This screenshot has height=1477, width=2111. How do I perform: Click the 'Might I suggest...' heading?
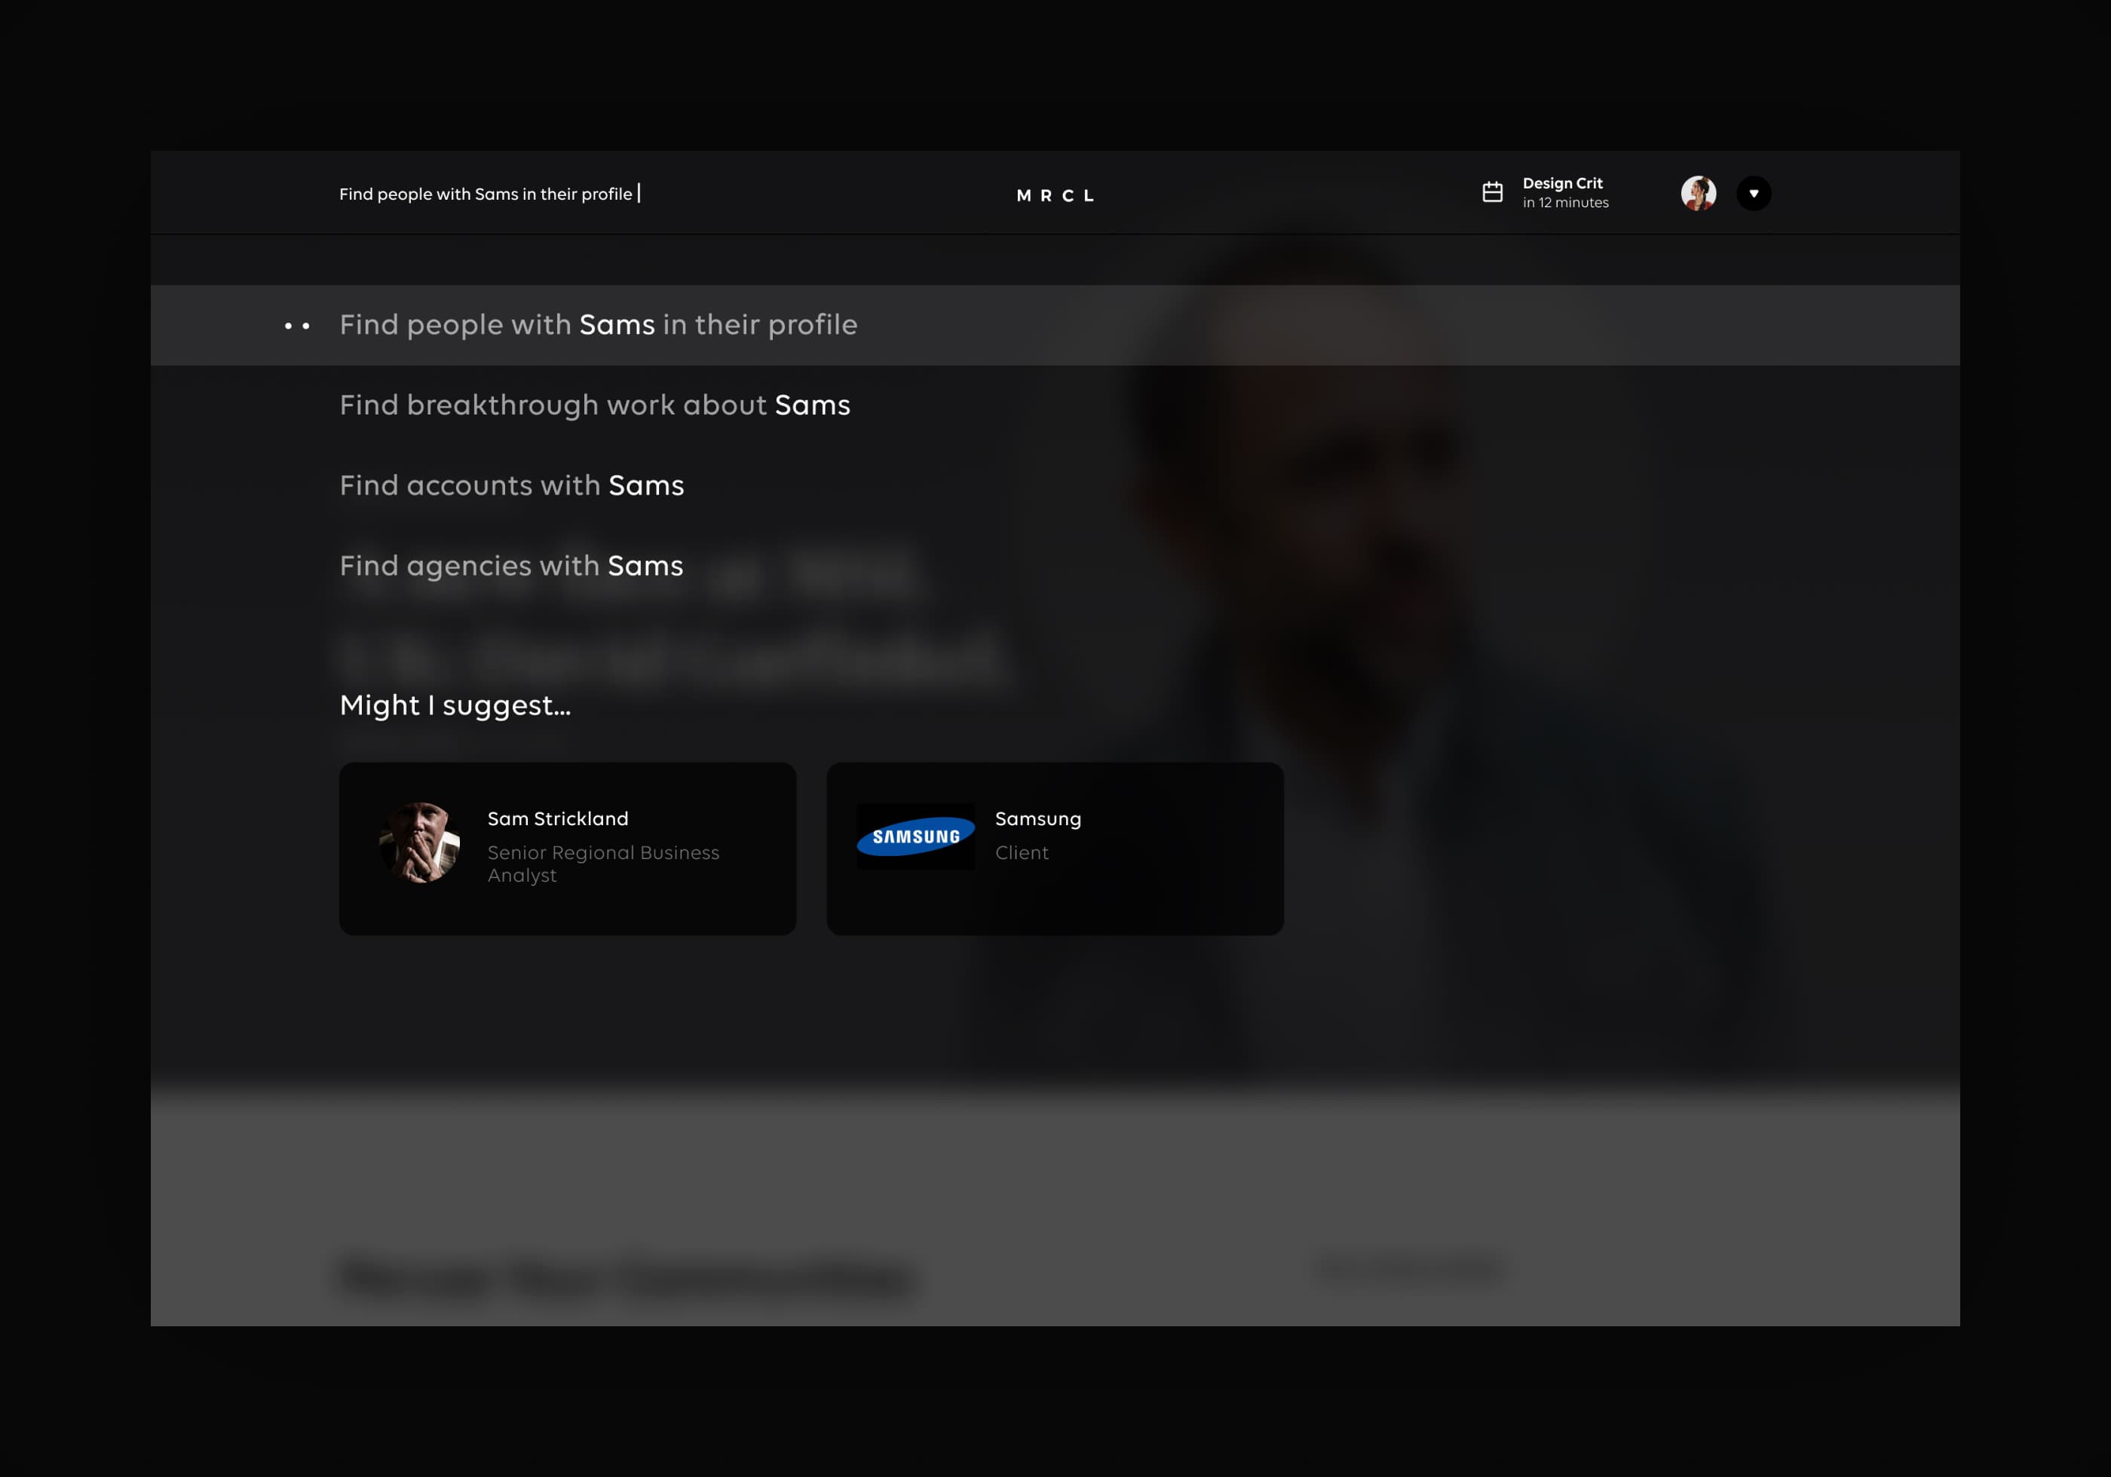(455, 705)
